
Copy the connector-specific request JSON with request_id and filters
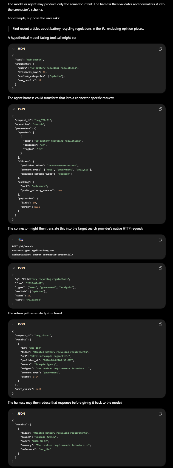pos(160,109)
